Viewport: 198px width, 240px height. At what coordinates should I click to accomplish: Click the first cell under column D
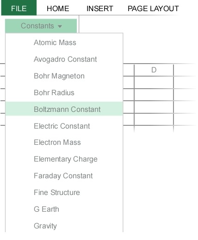(154, 82)
